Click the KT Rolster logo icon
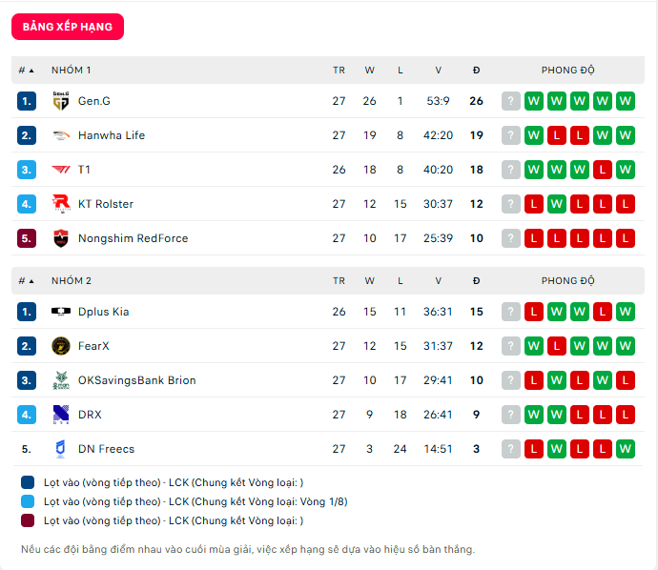Image resolution: width=658 pixels, height=570 pixels. pyautogui.click(x=61, y=204)
